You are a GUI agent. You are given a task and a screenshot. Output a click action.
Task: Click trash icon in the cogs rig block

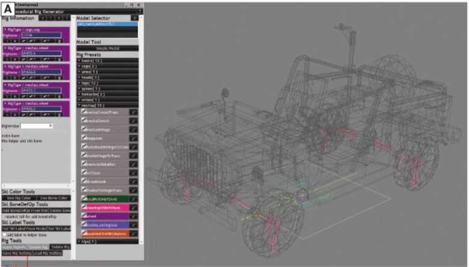59,41
